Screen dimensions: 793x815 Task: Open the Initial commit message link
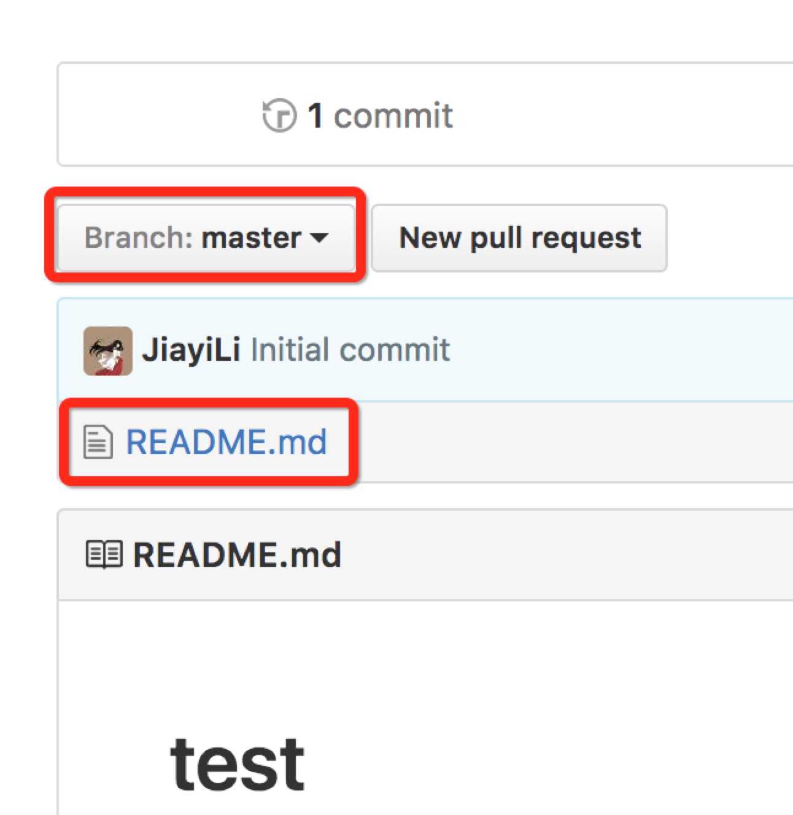[x=350, y=350]
